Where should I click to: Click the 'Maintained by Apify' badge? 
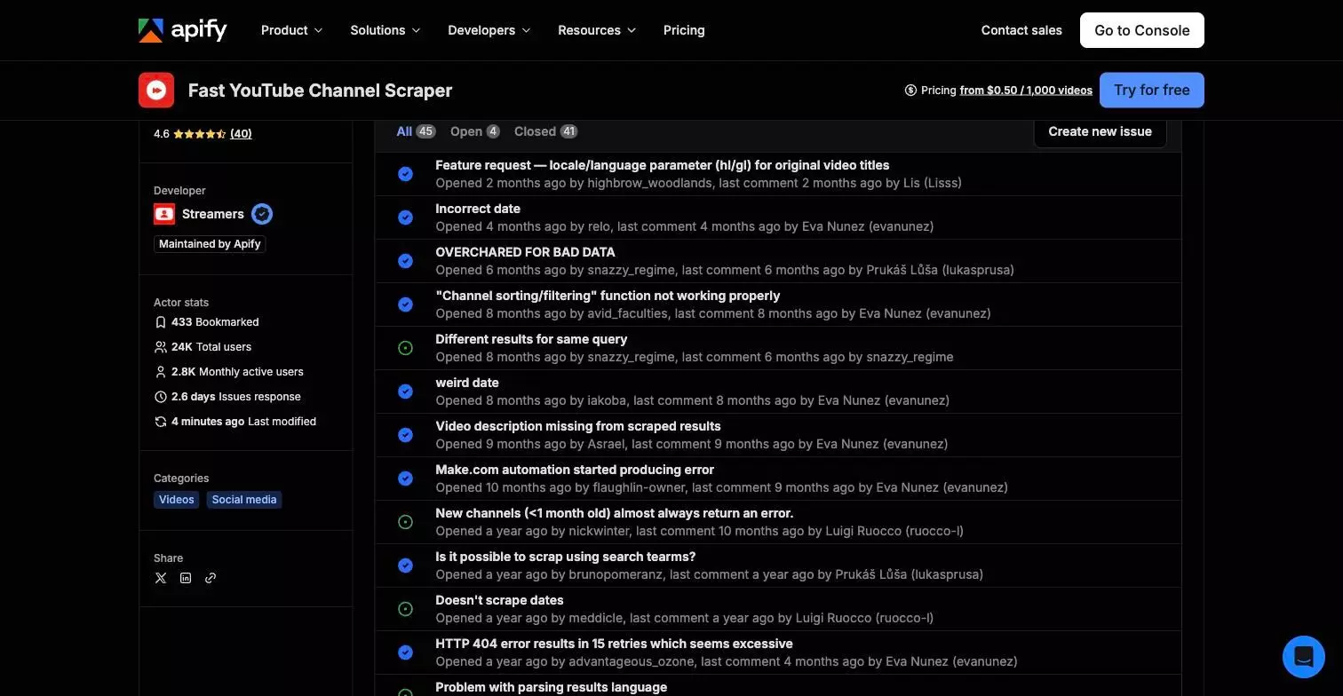[x=210, y=244]
